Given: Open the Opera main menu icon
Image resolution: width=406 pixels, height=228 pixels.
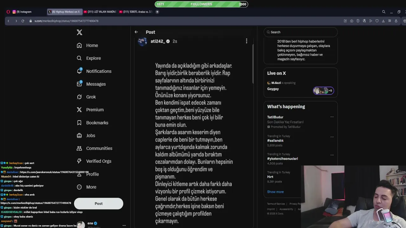Looking at the screenshot, I should tap(8, 12).
